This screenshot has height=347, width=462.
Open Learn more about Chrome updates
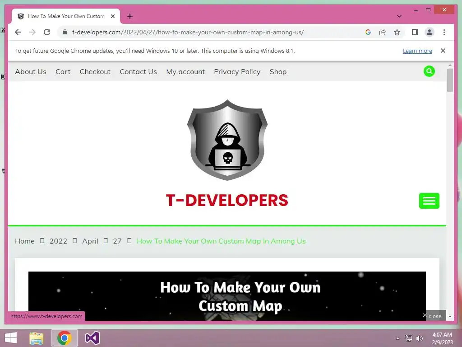417,51
